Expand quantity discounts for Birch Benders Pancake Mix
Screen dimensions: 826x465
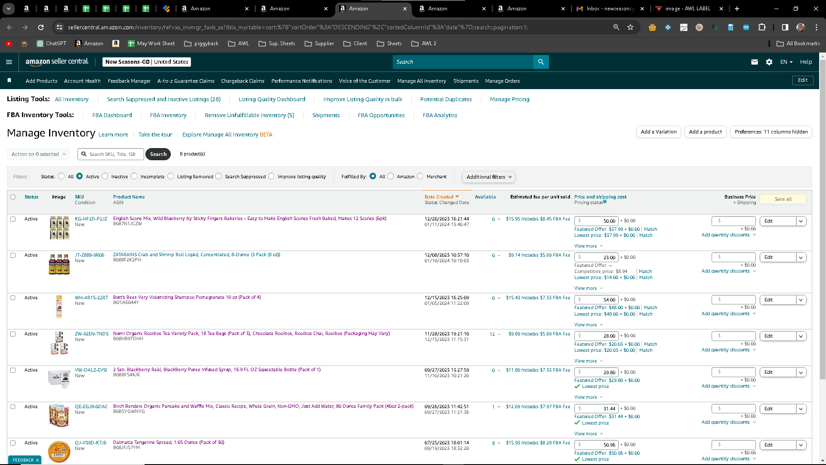tap(728, 422)
